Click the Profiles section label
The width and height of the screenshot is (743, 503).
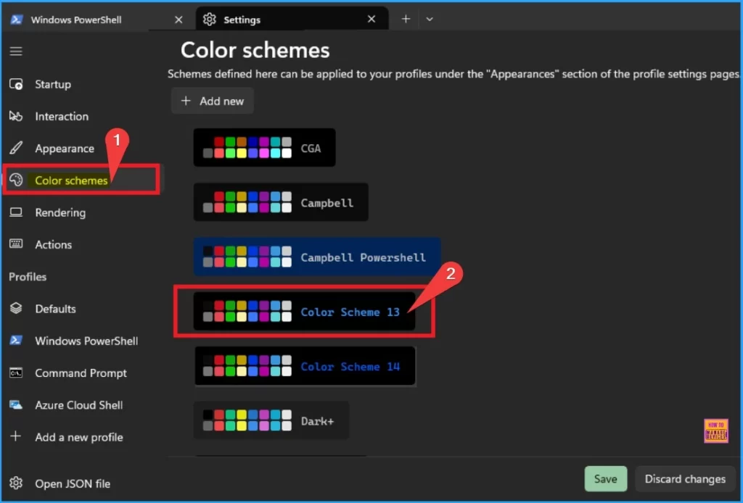tap(28, 277)
